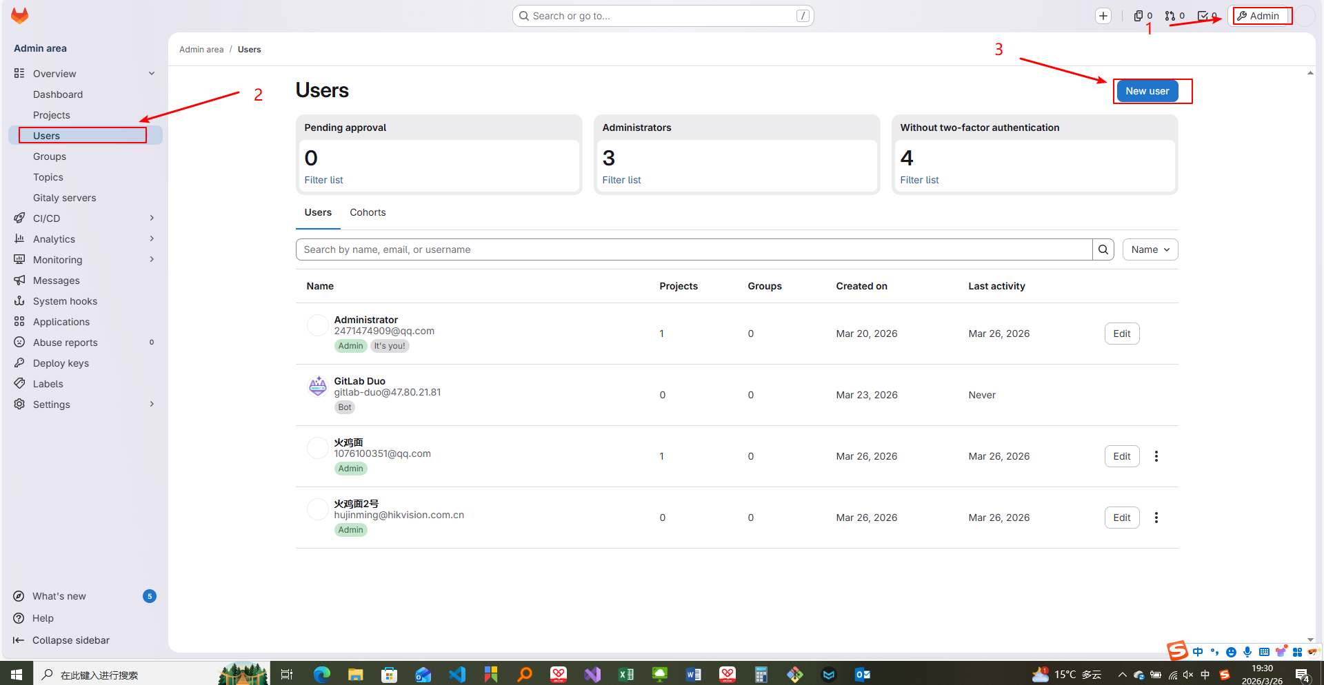Open What's new panel
The width and height of the screenshot is (1324, 685).
point(85,596)
